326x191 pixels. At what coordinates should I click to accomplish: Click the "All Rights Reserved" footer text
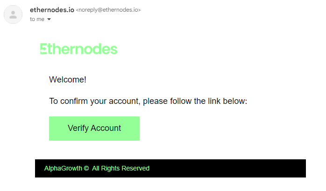[x=120, y=168]
